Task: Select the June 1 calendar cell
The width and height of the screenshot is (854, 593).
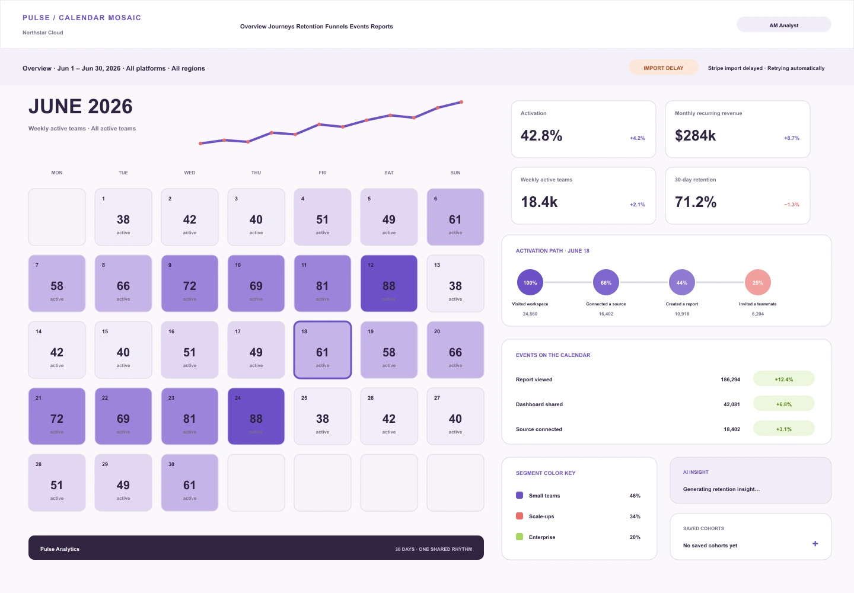Action: pos(123,217)
